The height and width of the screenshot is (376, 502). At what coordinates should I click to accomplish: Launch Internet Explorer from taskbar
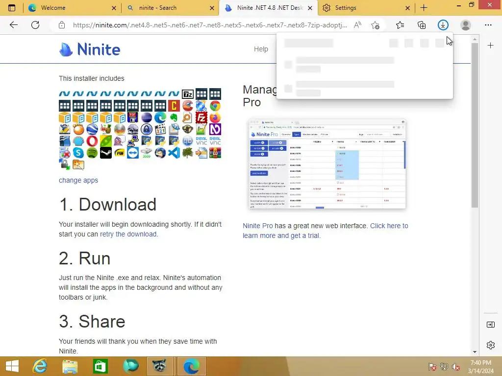coord(40,366)
